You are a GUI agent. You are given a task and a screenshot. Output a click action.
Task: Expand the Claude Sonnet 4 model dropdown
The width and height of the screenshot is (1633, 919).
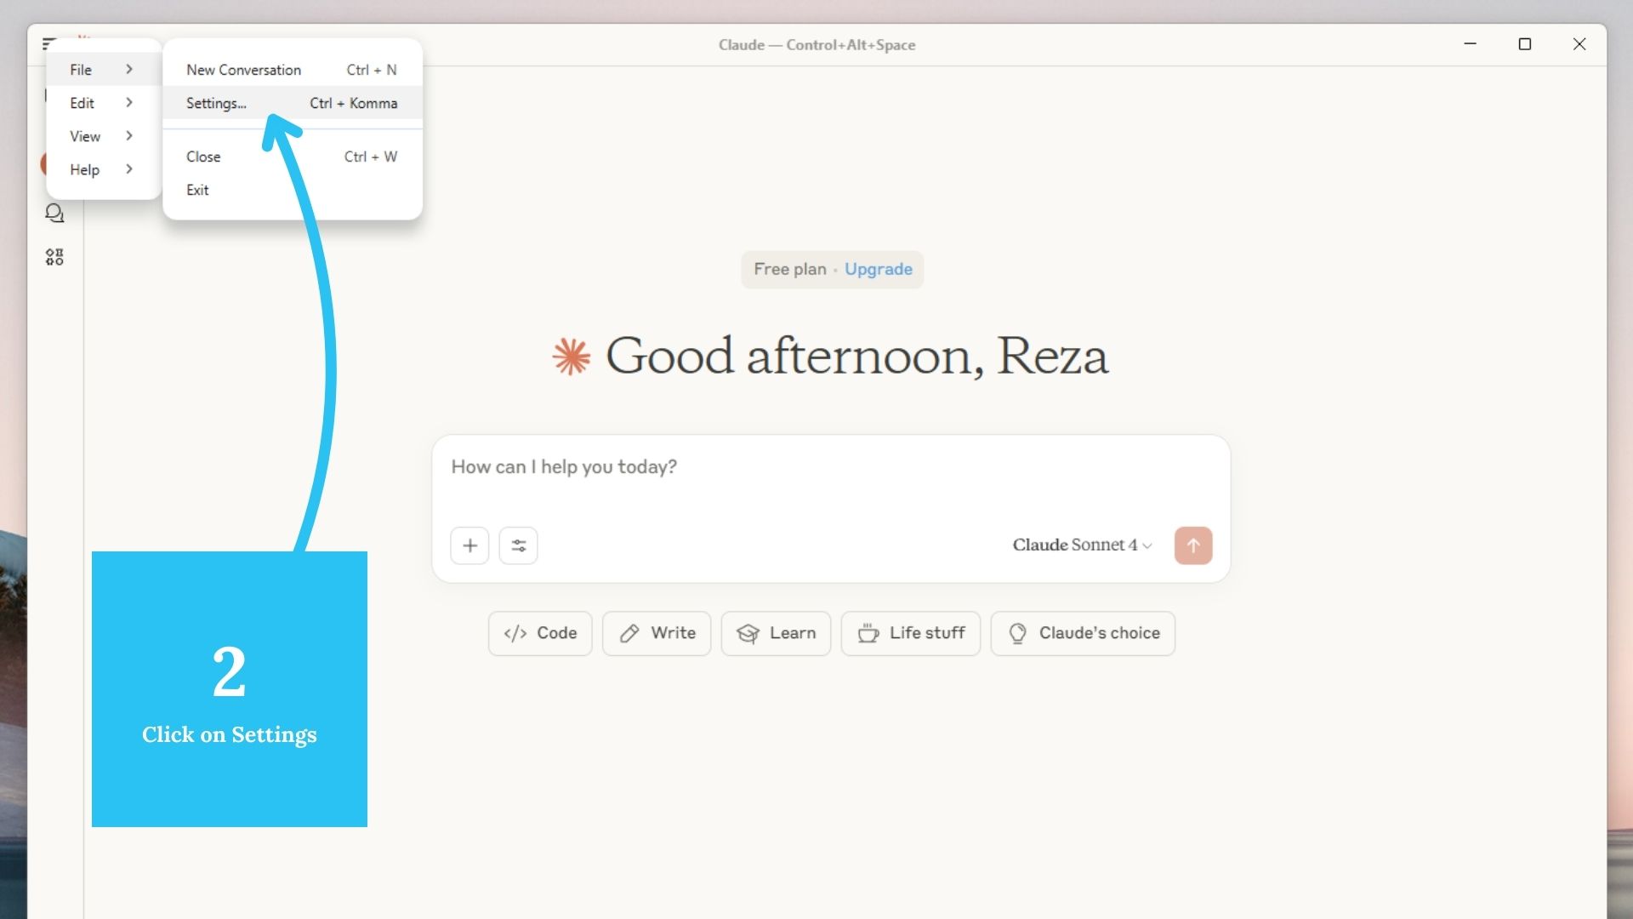tap(1082, 545)
